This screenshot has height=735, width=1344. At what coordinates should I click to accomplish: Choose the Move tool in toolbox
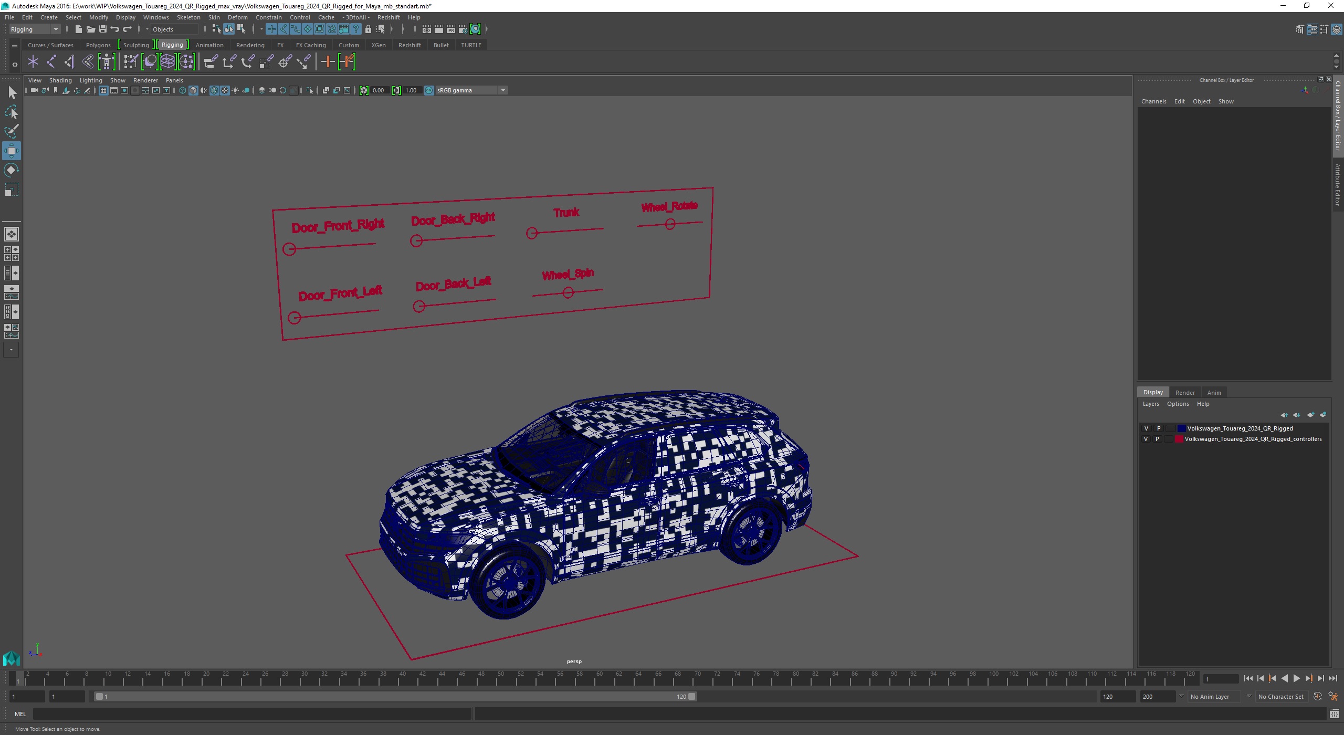pyautogui.click(x=12, y=151)
